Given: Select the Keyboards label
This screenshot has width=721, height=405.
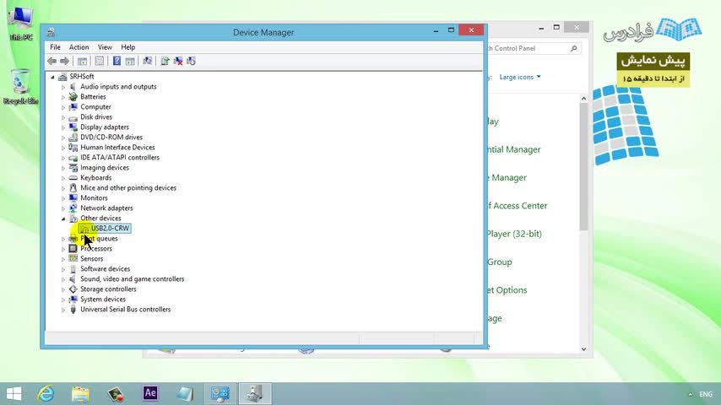Looking at the screenshot, I should 95,177.
